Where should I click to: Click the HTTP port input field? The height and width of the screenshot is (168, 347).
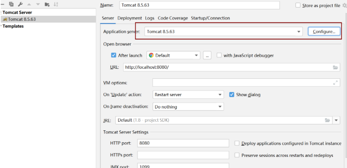[x=183, y=143]
